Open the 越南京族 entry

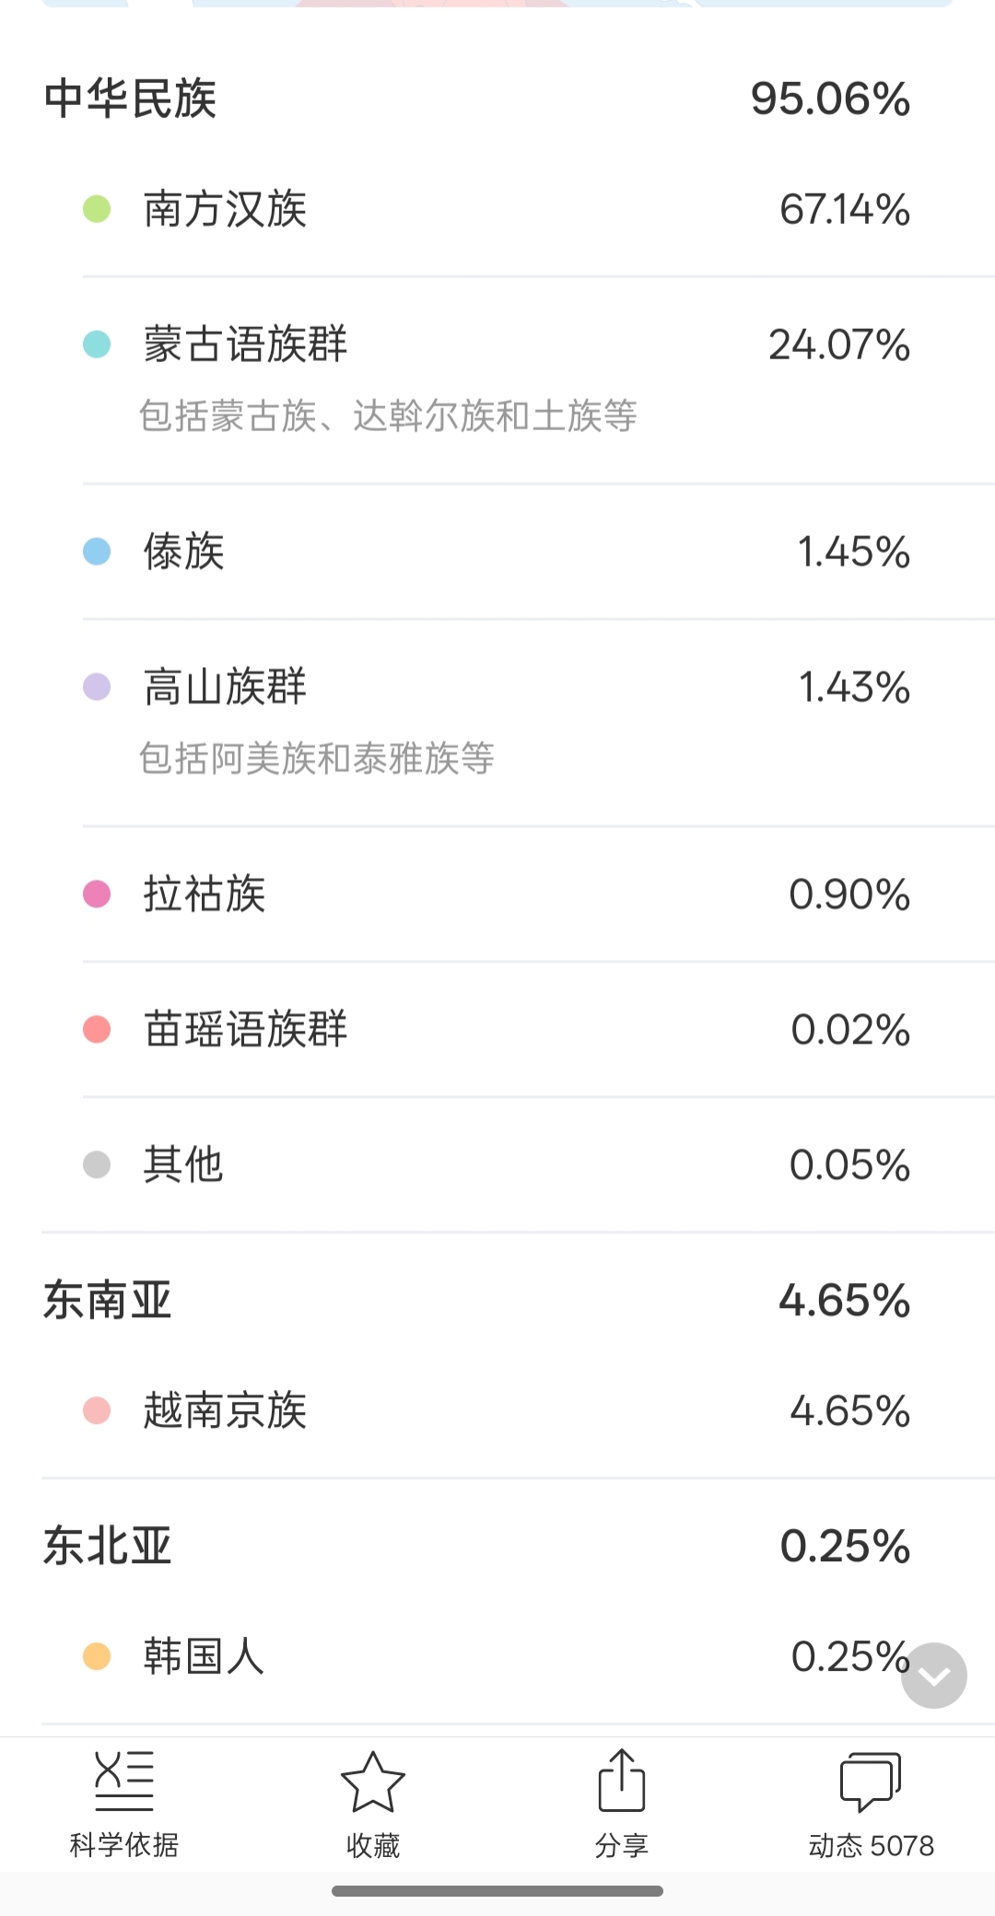225,1410
